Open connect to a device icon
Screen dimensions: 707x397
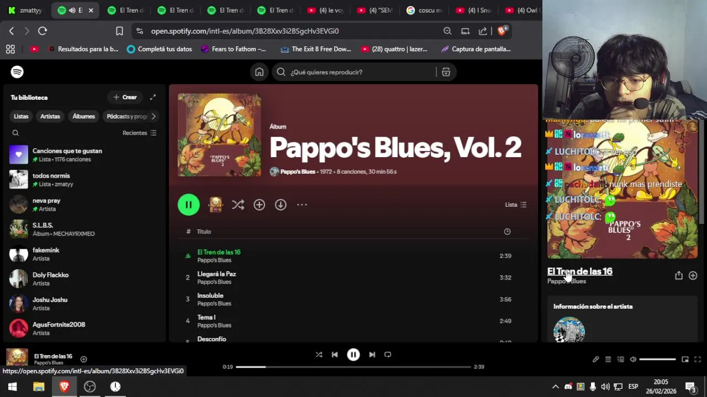click(x=621, y=360)
